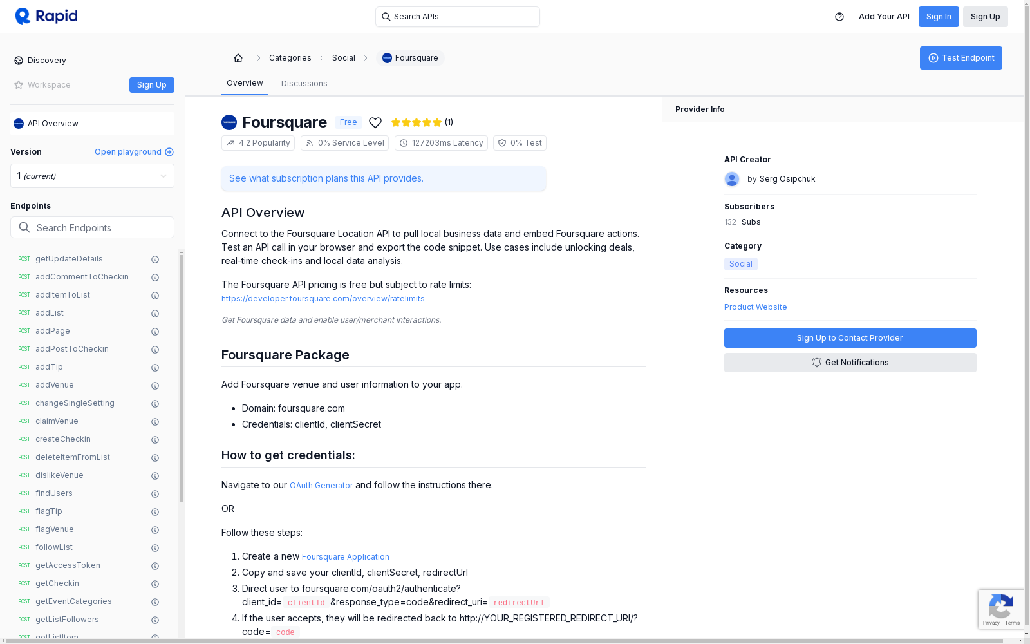This screenshot has height=644, width=1030.
Task: Open info icon for claimVenue
Action: (x=155, y=422)
